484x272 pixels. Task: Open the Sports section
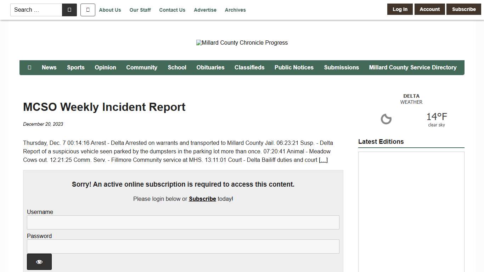75,67
